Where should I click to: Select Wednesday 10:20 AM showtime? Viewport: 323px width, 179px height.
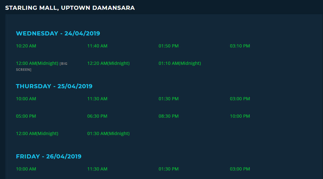coord(26,46)
